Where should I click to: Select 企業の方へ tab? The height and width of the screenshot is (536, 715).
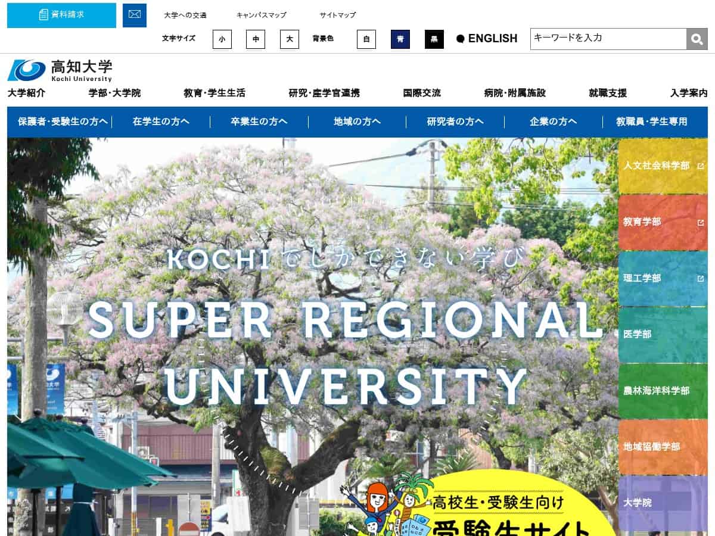[554, 121]
